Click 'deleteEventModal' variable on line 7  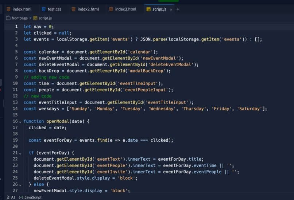coord(59,64)
